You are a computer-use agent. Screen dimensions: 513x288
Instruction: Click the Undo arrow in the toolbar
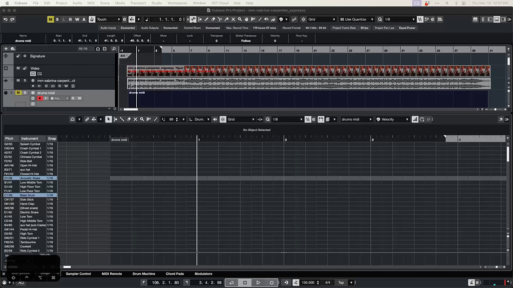click(5, 19)
